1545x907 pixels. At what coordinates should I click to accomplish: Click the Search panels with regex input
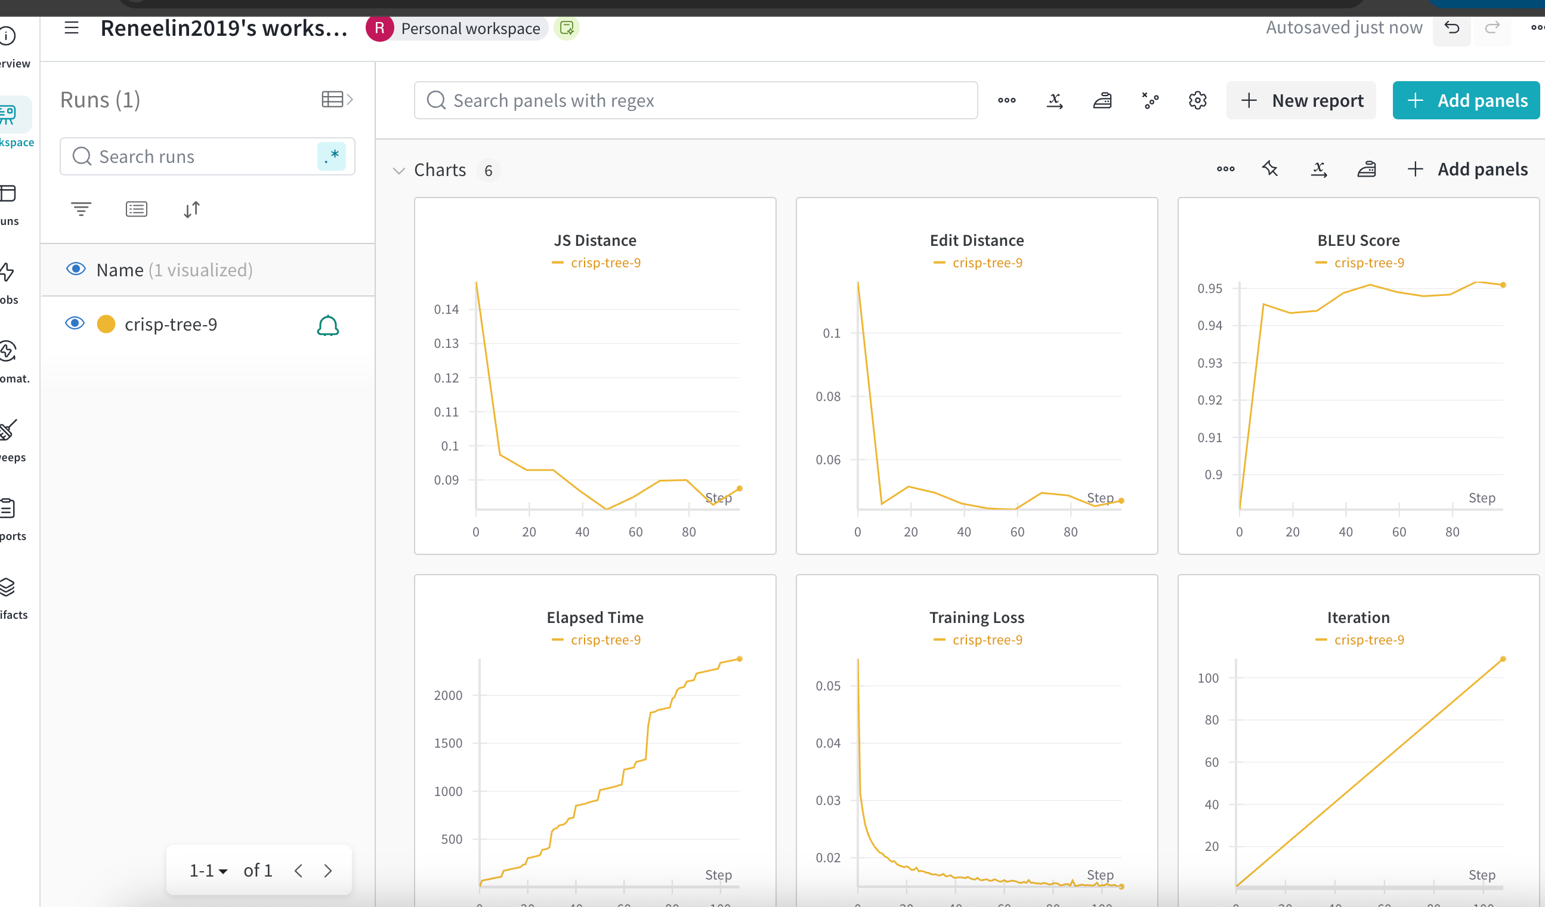[695, 99]
